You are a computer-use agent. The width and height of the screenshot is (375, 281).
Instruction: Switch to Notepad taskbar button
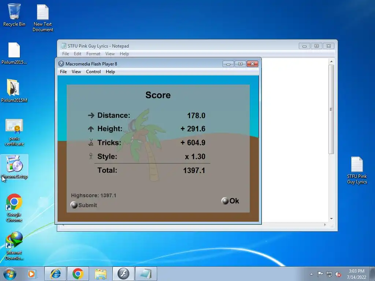tap(146, 274)
